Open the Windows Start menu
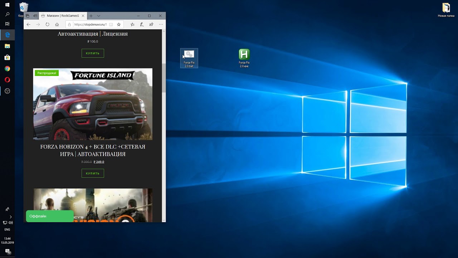The image size is (458, 258). (7, 5)
